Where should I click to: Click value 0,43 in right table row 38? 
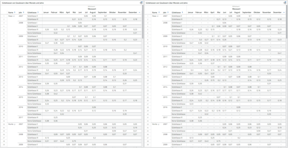pyautogui.click(x=206, y=141)
